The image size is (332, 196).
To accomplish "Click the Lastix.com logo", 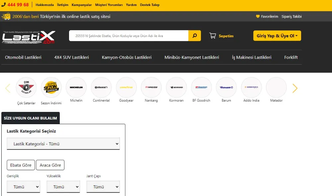I will 29,37.
